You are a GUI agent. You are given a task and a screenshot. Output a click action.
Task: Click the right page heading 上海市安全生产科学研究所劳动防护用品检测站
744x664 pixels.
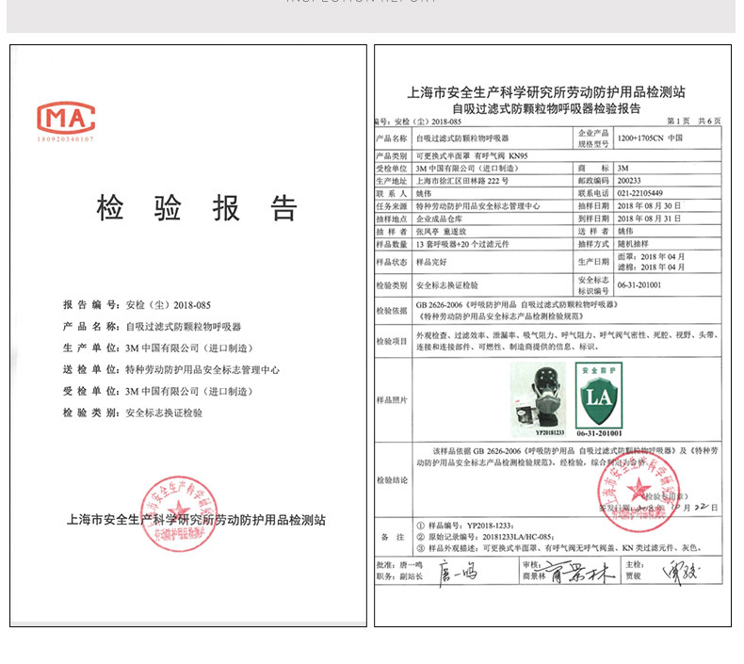546,92
